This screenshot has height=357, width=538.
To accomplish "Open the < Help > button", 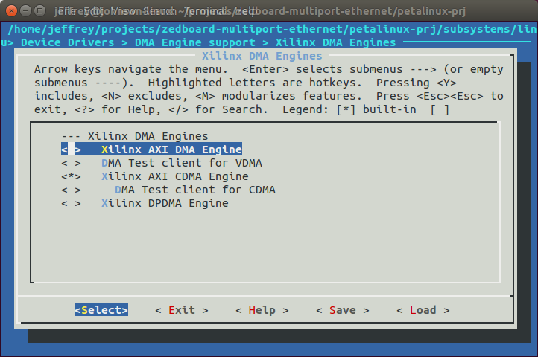I will point(262,310).
